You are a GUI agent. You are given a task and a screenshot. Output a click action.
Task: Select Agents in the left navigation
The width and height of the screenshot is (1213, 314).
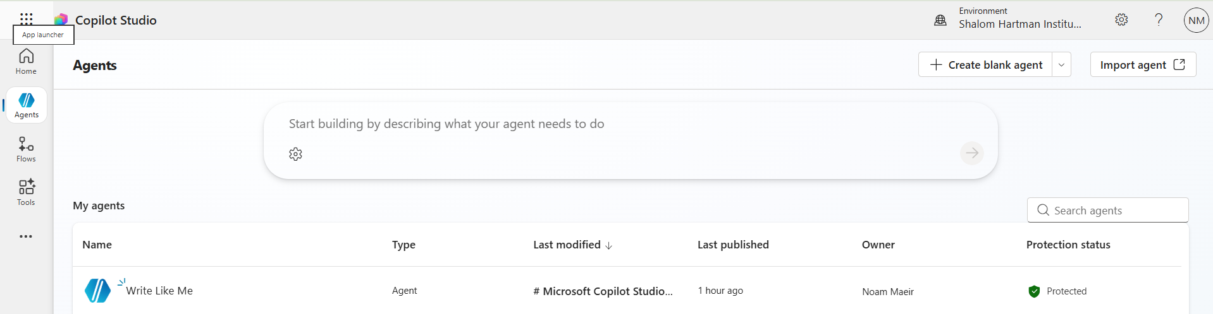(26, 105)
